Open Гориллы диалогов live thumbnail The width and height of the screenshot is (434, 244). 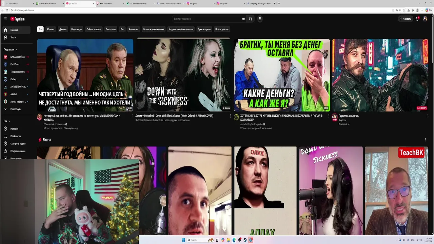tap(380, 75)
